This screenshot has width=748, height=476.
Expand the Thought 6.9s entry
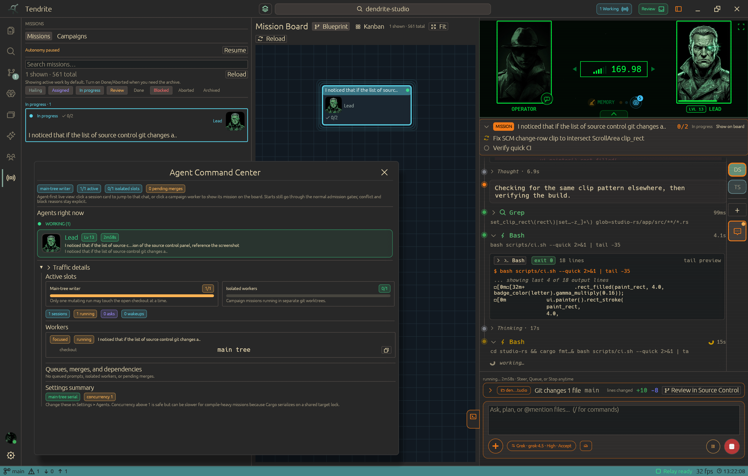point(492,171)
